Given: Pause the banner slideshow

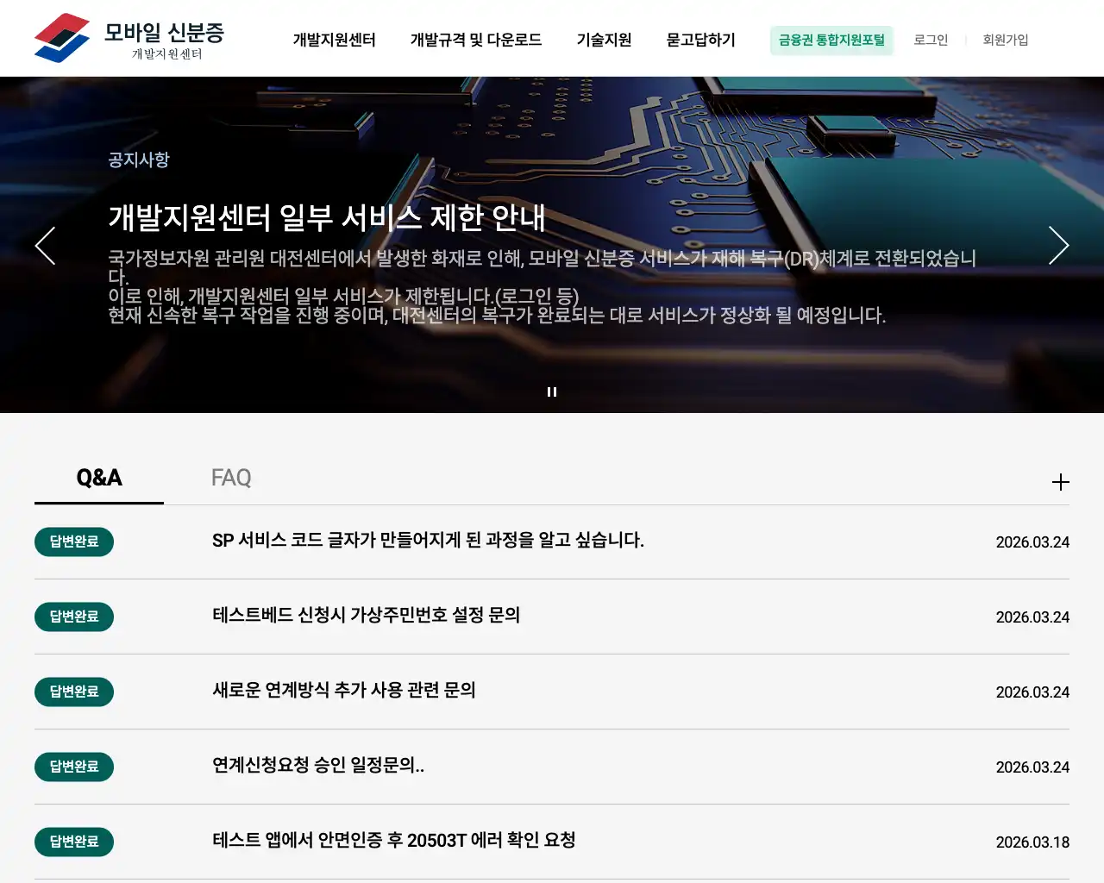Looking at the screenshot, I should point(551,391).
